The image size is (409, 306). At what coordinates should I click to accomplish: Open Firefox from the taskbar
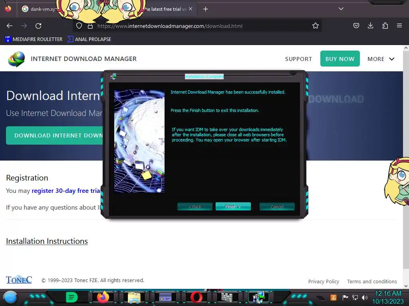coord(103,297)
